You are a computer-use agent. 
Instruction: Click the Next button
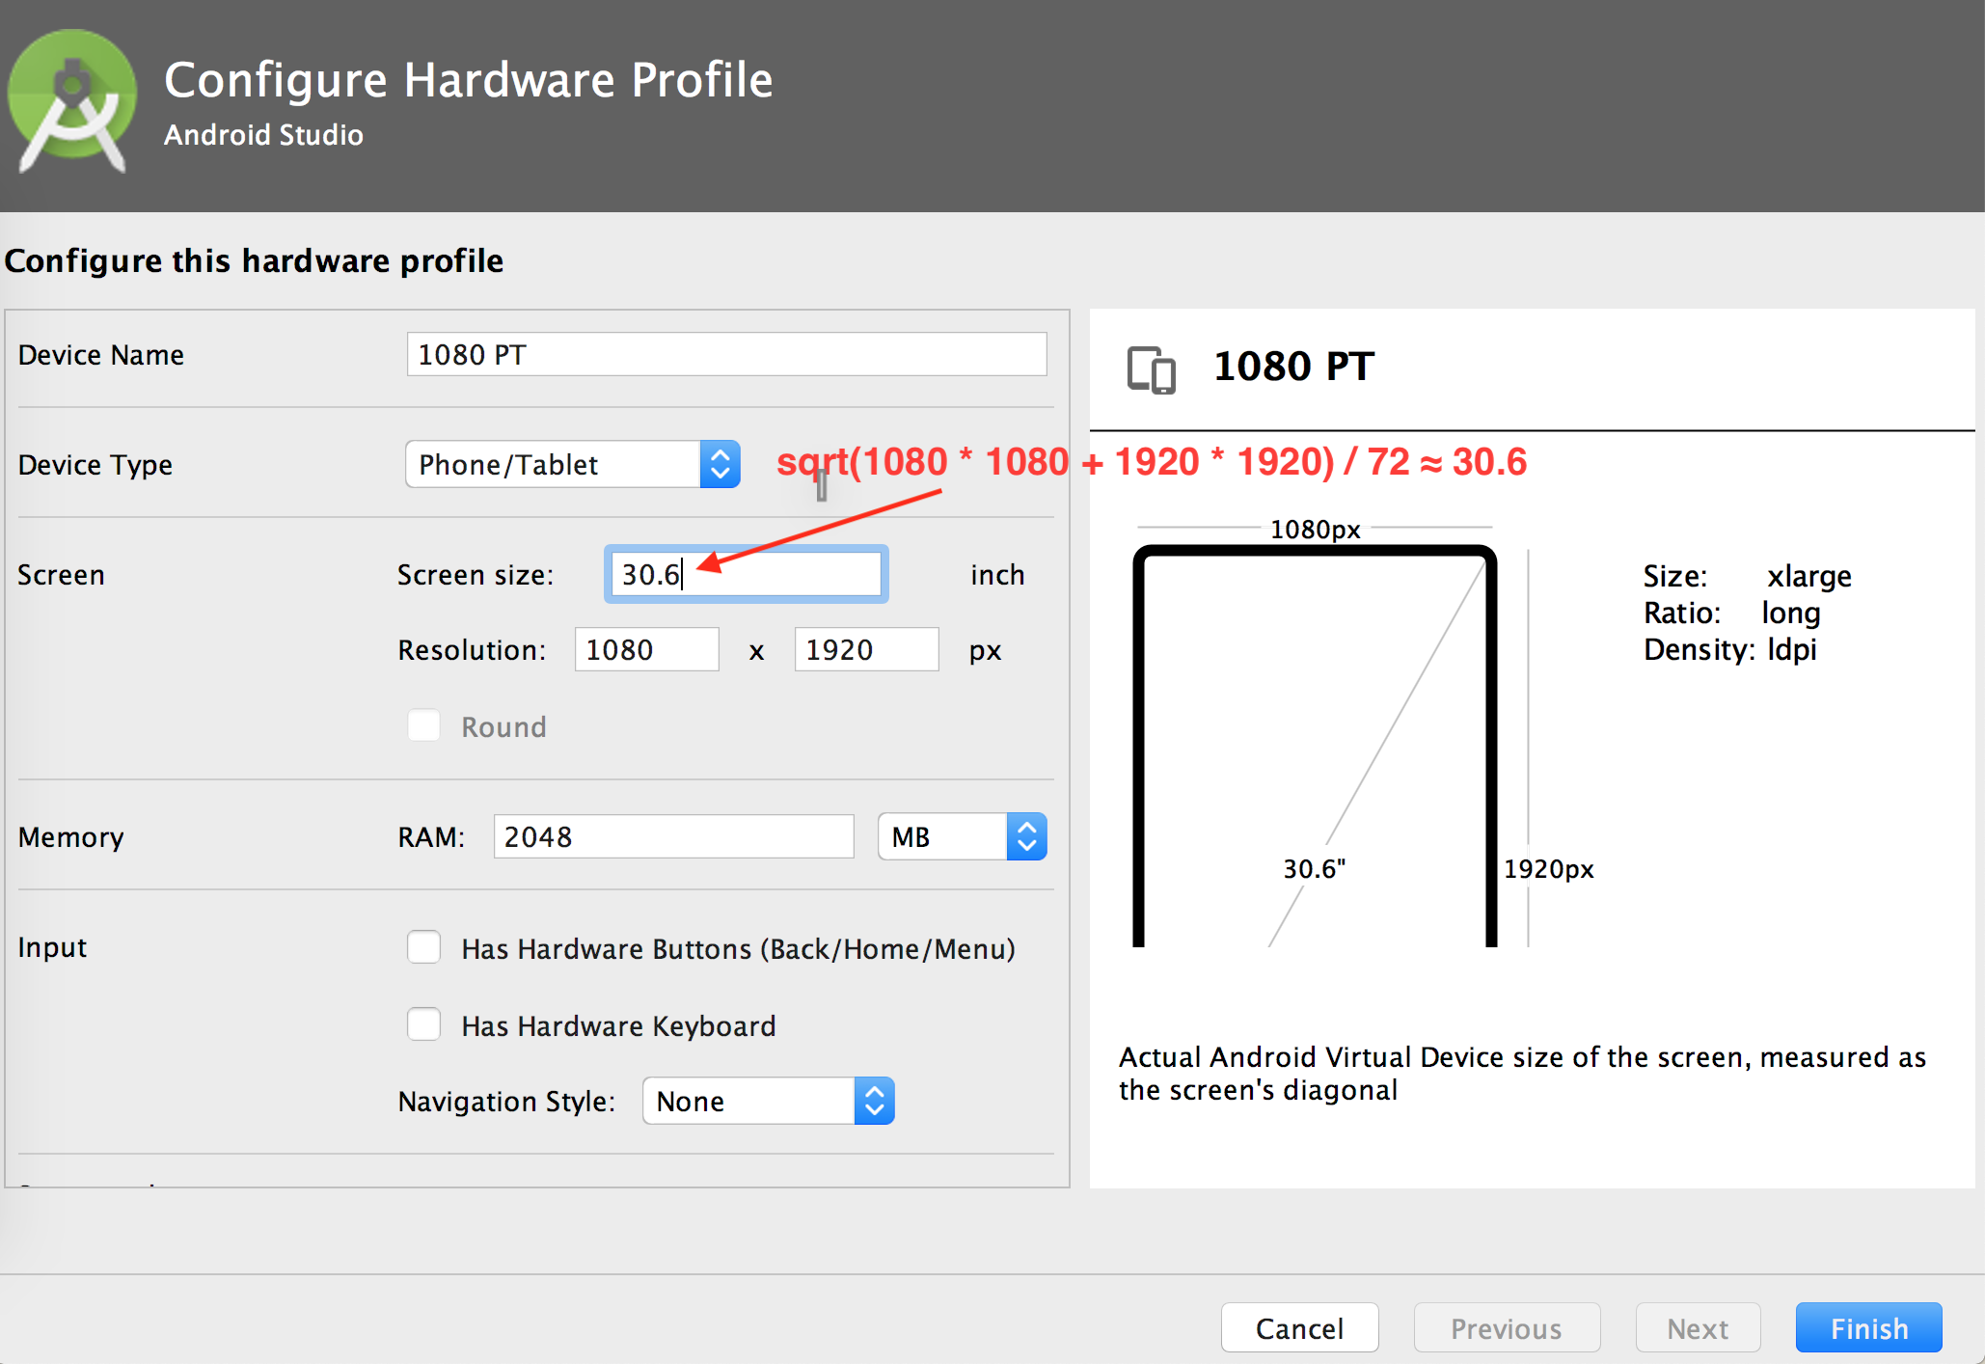pos(1698,1328)
